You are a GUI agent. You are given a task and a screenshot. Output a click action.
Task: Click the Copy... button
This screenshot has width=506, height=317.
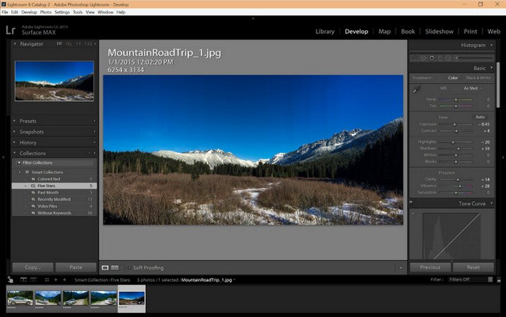[33, 267]
